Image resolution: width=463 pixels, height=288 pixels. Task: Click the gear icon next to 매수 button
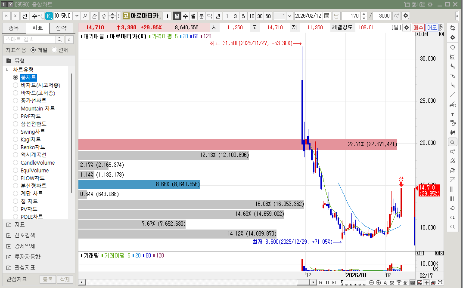click(407, 28)
